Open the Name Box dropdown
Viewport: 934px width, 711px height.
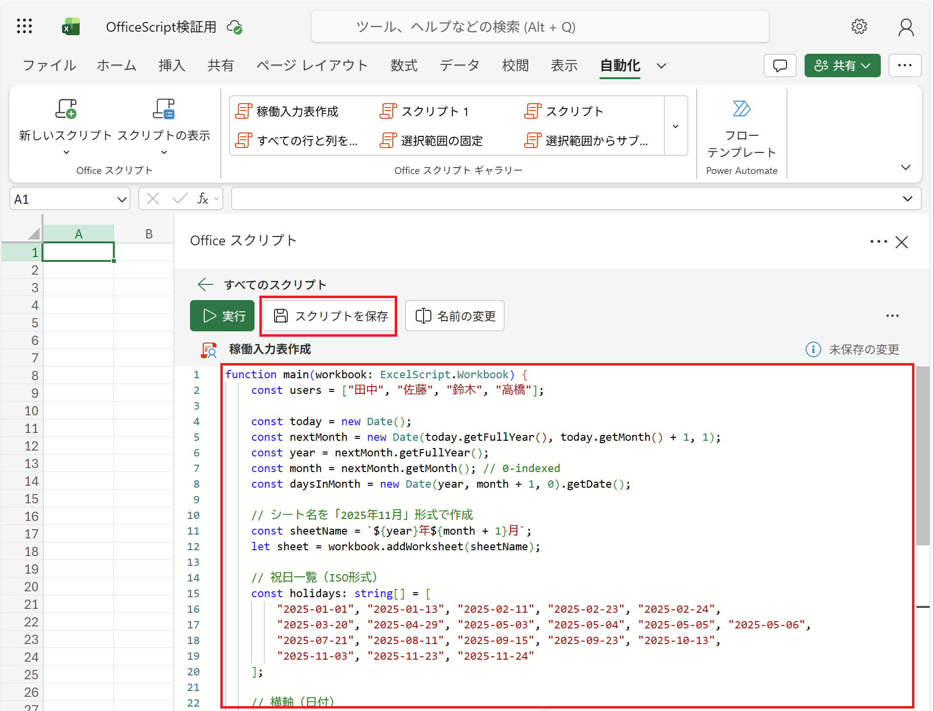point(122,199)
